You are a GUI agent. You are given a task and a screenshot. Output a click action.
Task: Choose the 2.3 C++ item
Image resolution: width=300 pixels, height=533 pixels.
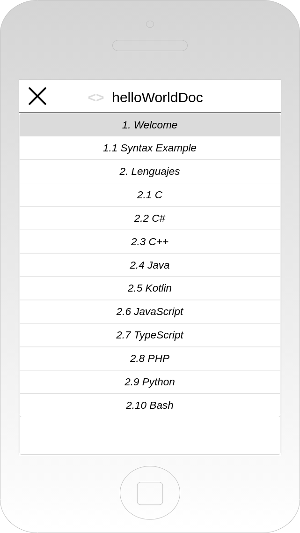[x=150, y=242]
